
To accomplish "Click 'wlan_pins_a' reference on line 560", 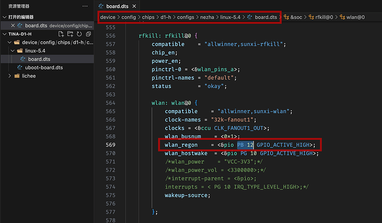I will coord(215,69).
